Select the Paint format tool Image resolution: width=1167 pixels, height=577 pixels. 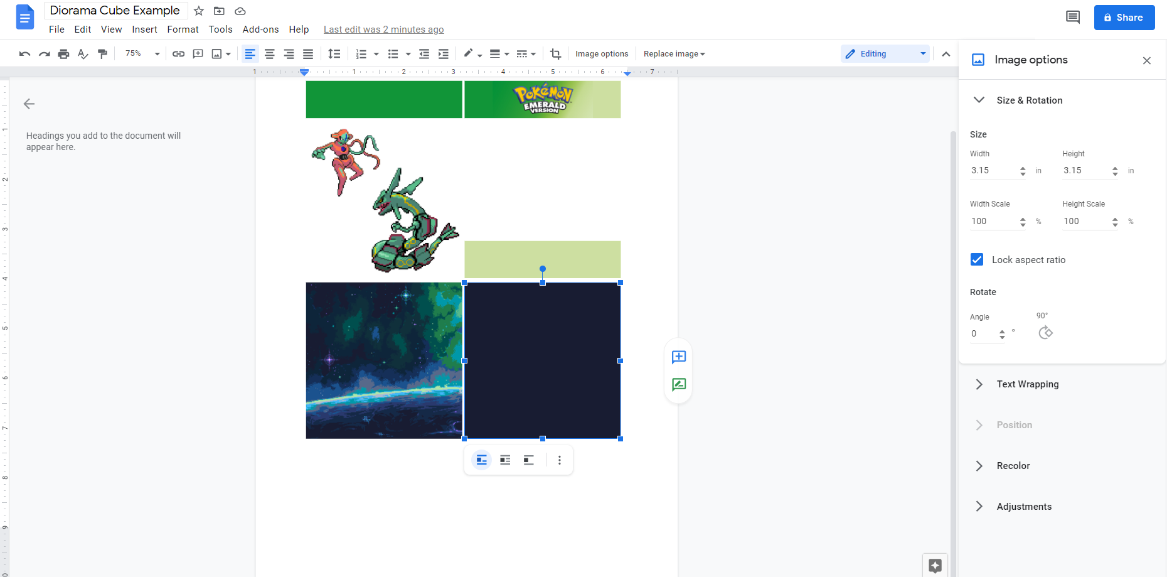[103, 53]
